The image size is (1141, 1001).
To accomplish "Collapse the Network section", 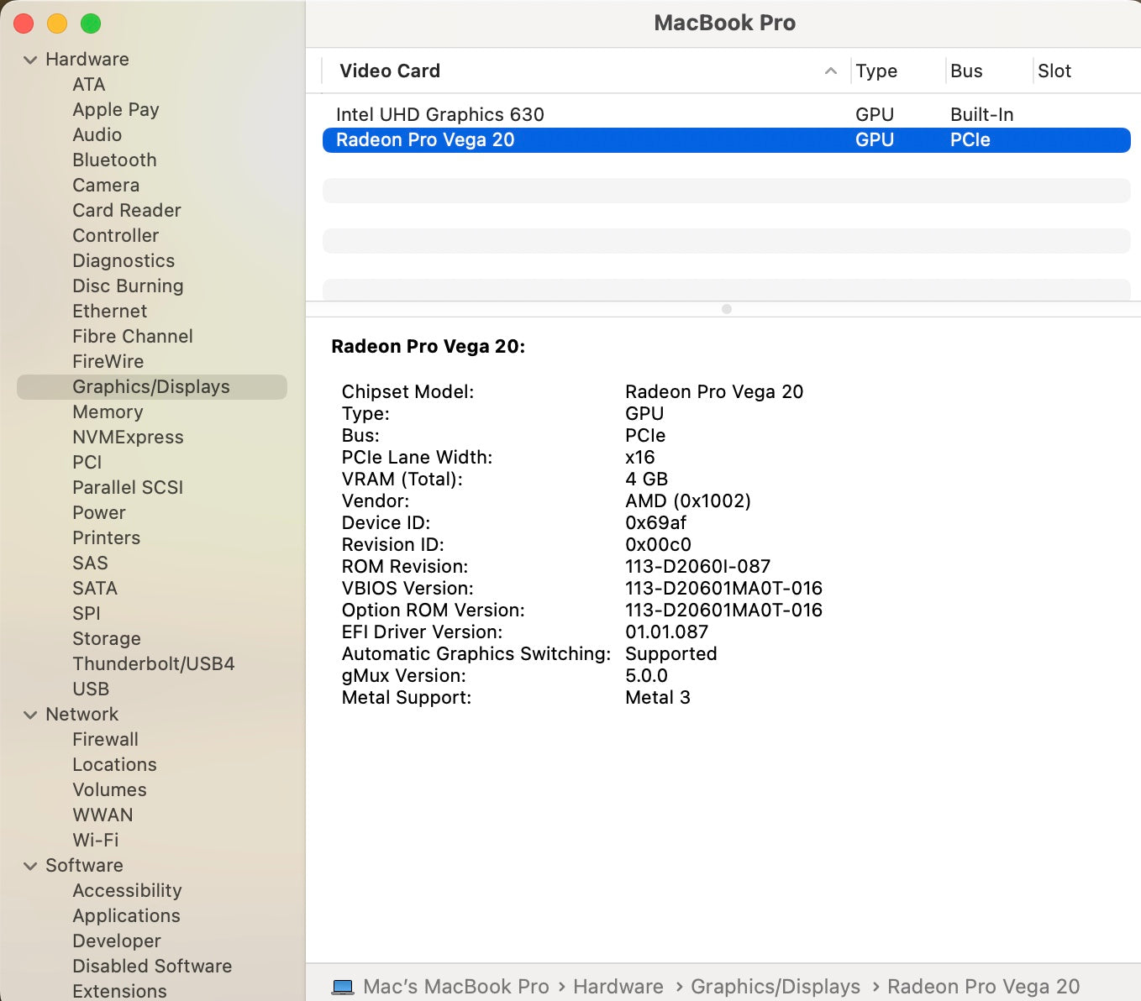I will click(x=31, y=714).
